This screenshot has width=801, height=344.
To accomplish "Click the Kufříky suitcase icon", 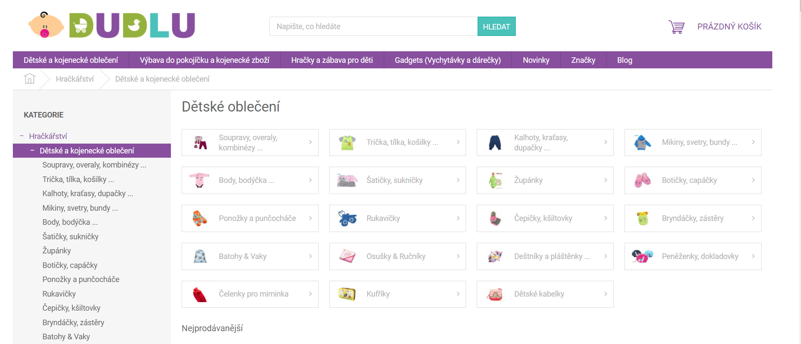I will (x=347, y=294).
